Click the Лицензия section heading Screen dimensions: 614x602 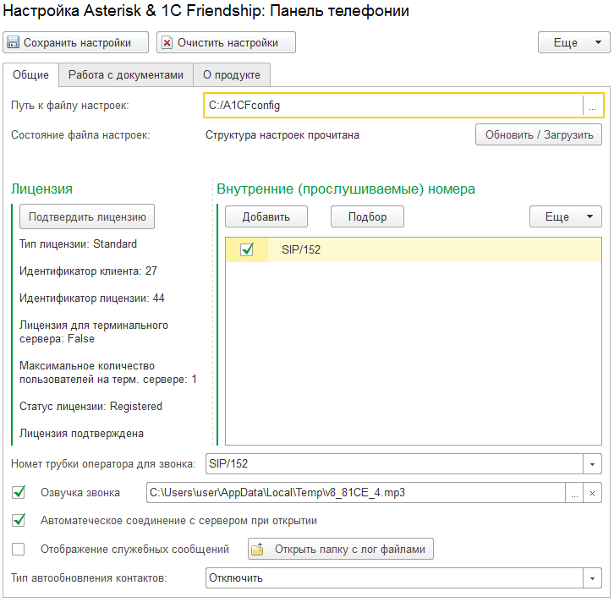[41, 189]
